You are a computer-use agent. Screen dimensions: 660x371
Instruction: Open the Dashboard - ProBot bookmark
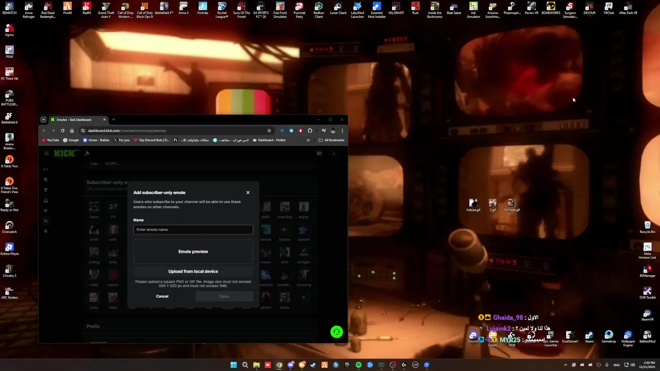(x=269, y=140)
